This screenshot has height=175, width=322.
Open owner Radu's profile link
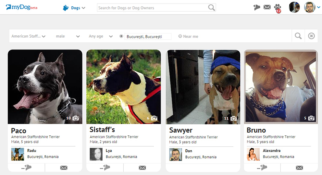32,151
